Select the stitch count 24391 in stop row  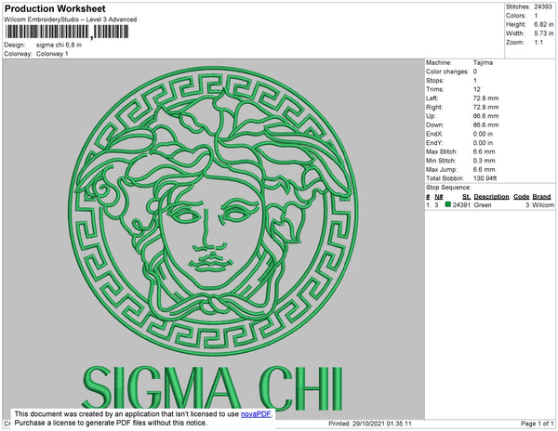pyautogui.click(x=461, y=205)
